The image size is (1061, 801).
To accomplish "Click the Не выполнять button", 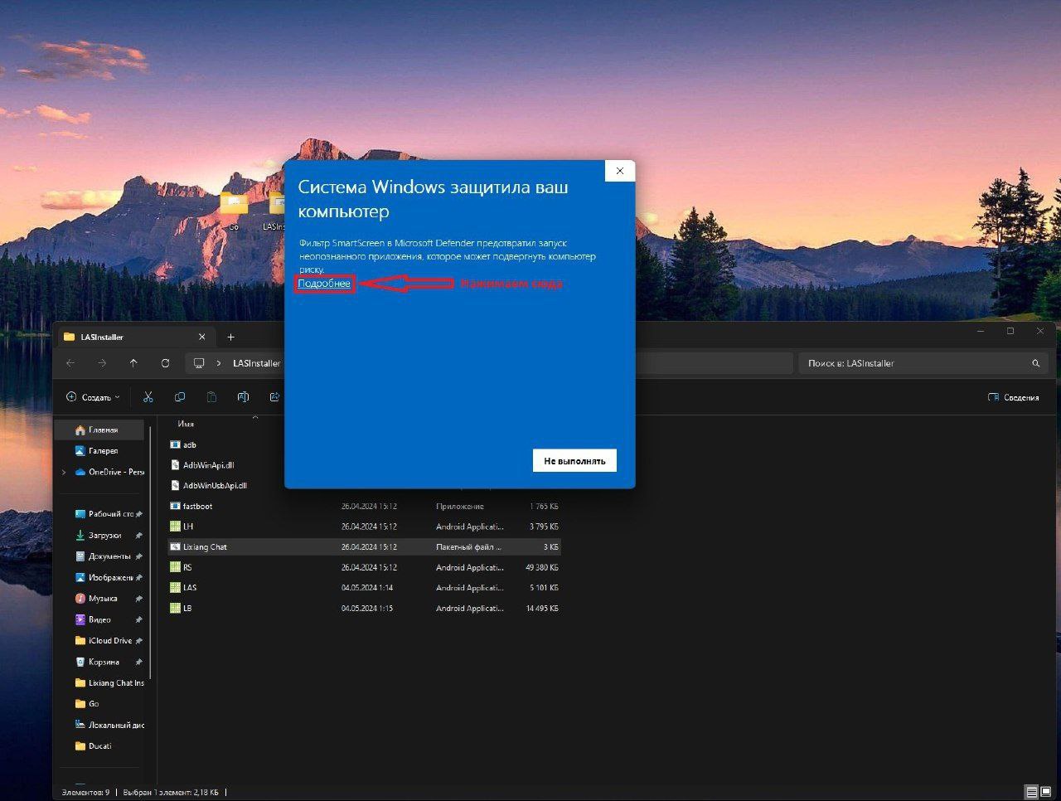I will click(574, 460).
